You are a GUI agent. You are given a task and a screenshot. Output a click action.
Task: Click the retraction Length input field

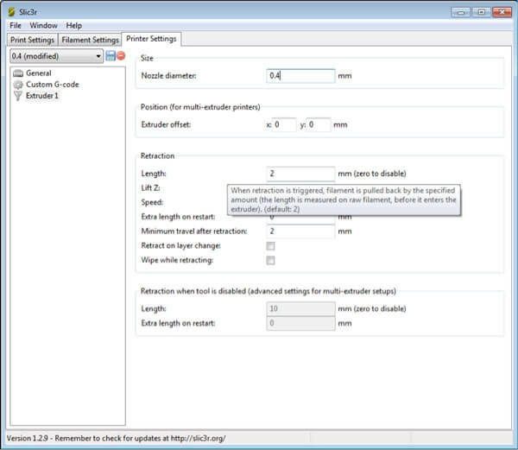coord(300,174)
